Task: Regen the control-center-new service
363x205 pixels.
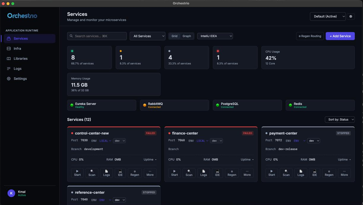Action: tap(135, 173)
